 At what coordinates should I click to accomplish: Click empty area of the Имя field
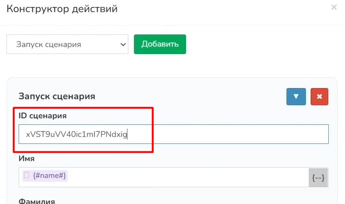[186, 177]
